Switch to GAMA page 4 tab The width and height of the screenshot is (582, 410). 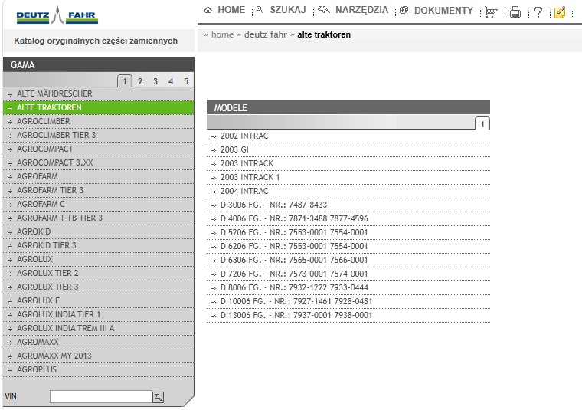click(x=171, y=81)
